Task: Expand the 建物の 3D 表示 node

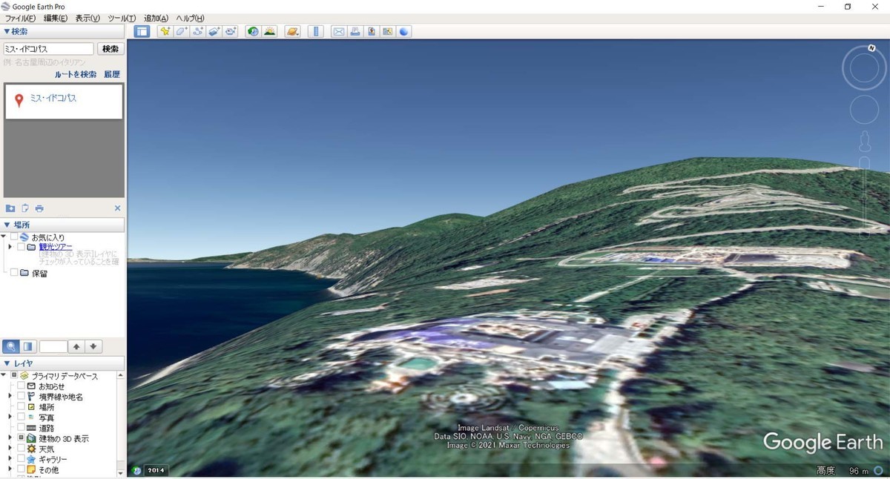Action: tap(10, 438)
